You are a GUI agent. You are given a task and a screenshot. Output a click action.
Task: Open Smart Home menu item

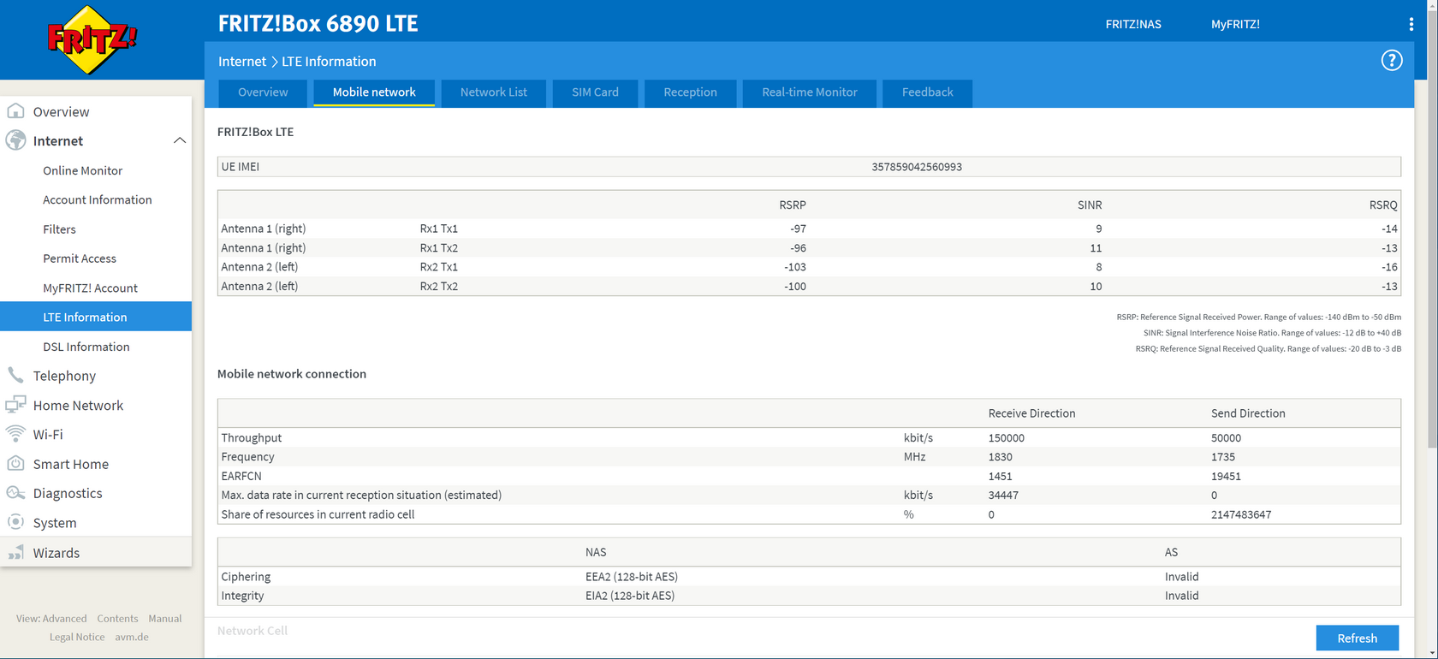(70, 464)
